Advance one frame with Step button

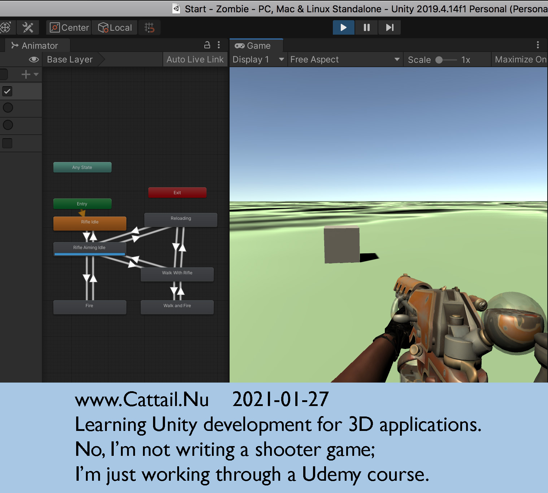(x=390, y=27)
